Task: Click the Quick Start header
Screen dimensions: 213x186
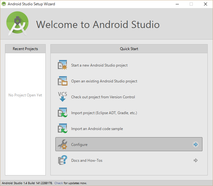Action: pyautogui.click(x=129, y=49)
